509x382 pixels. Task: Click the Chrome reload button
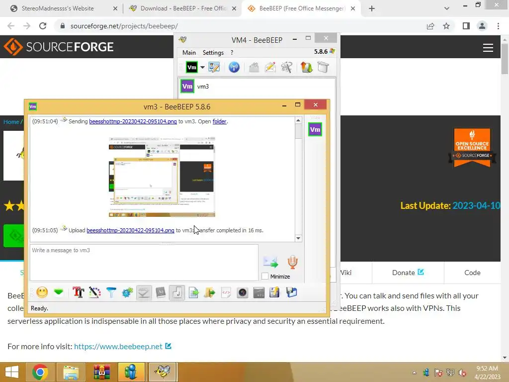(x=43, y=26)
